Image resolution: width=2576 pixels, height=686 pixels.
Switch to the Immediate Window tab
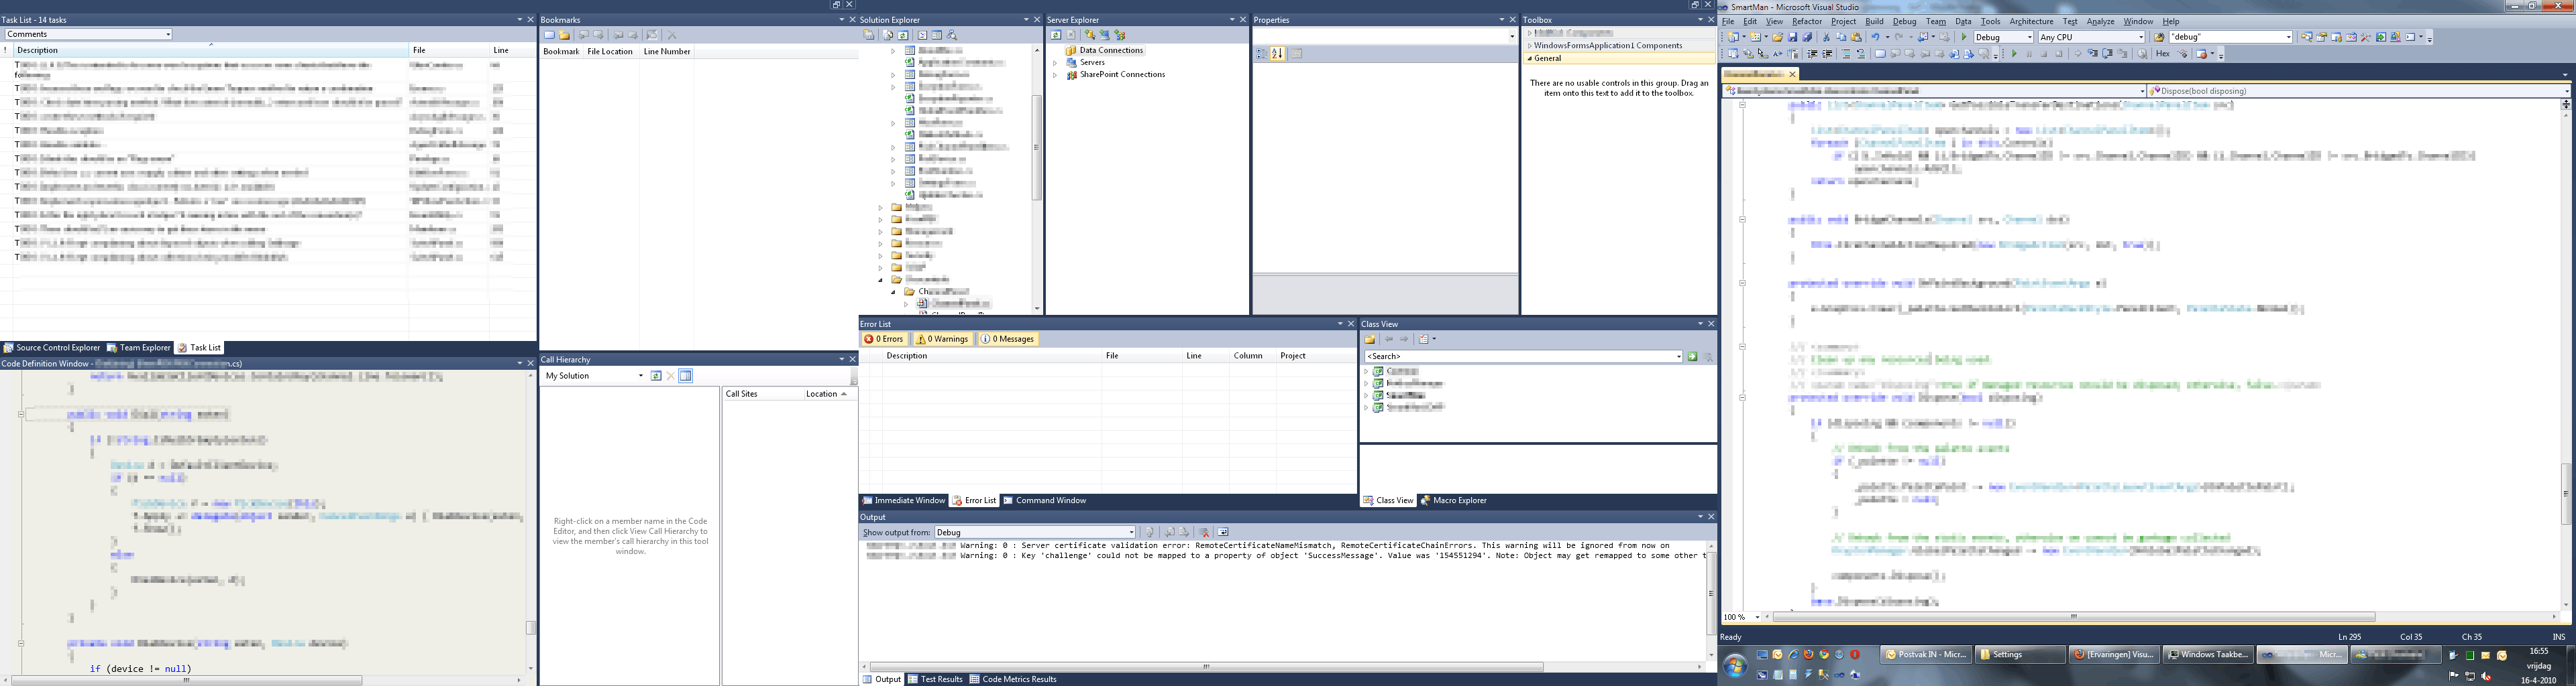[903, 500]
